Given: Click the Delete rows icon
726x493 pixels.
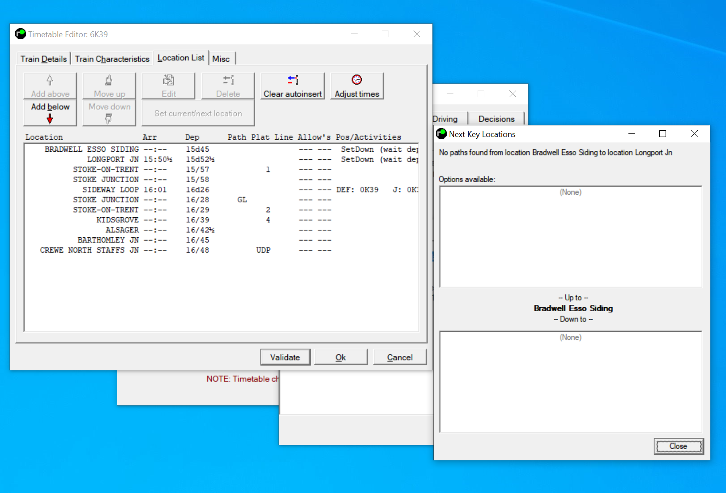Looking at the screenshot, I should tap(228, 80).
